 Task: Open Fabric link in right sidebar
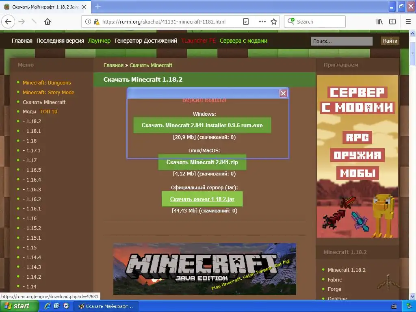335,279
